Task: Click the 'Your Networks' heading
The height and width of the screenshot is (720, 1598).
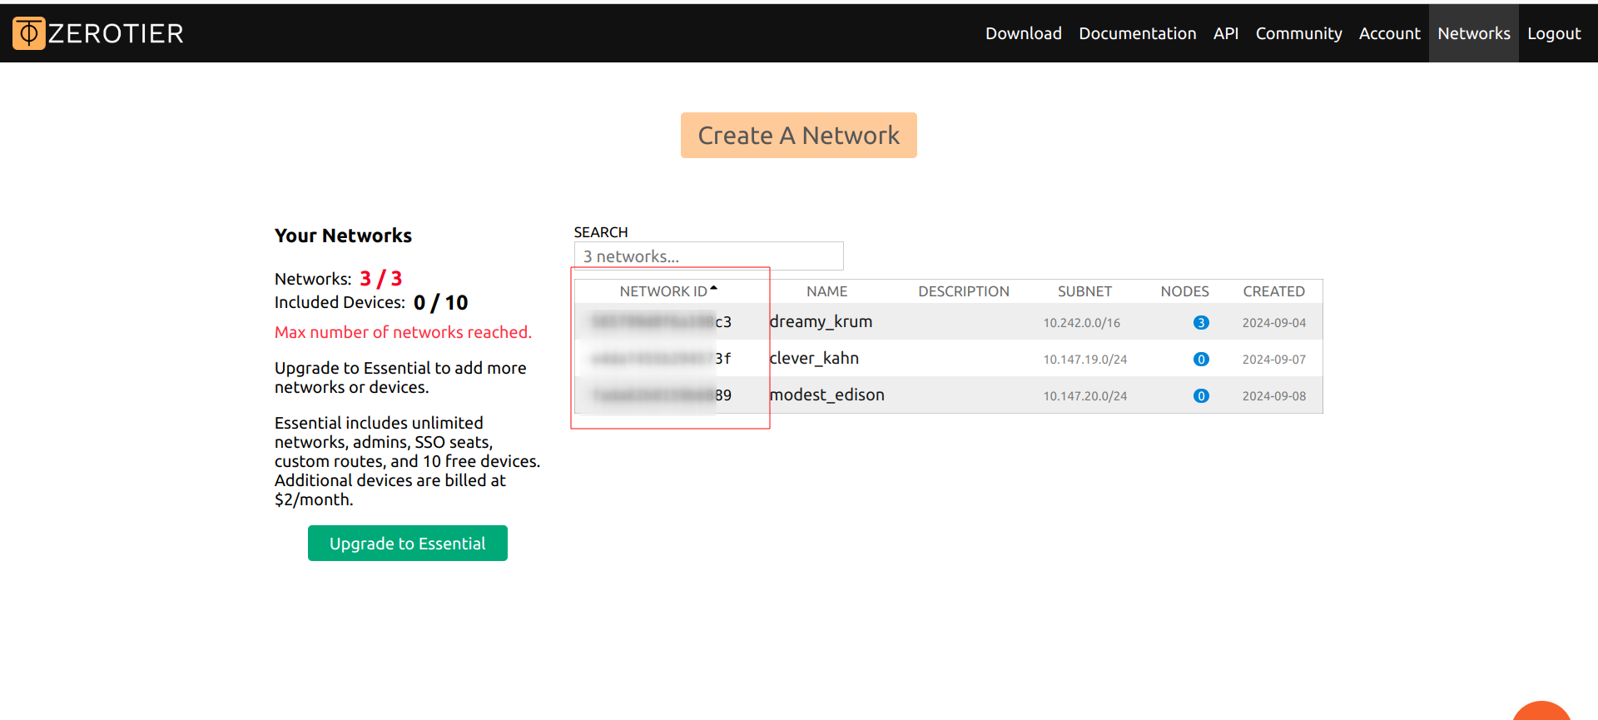Action: 343,236
